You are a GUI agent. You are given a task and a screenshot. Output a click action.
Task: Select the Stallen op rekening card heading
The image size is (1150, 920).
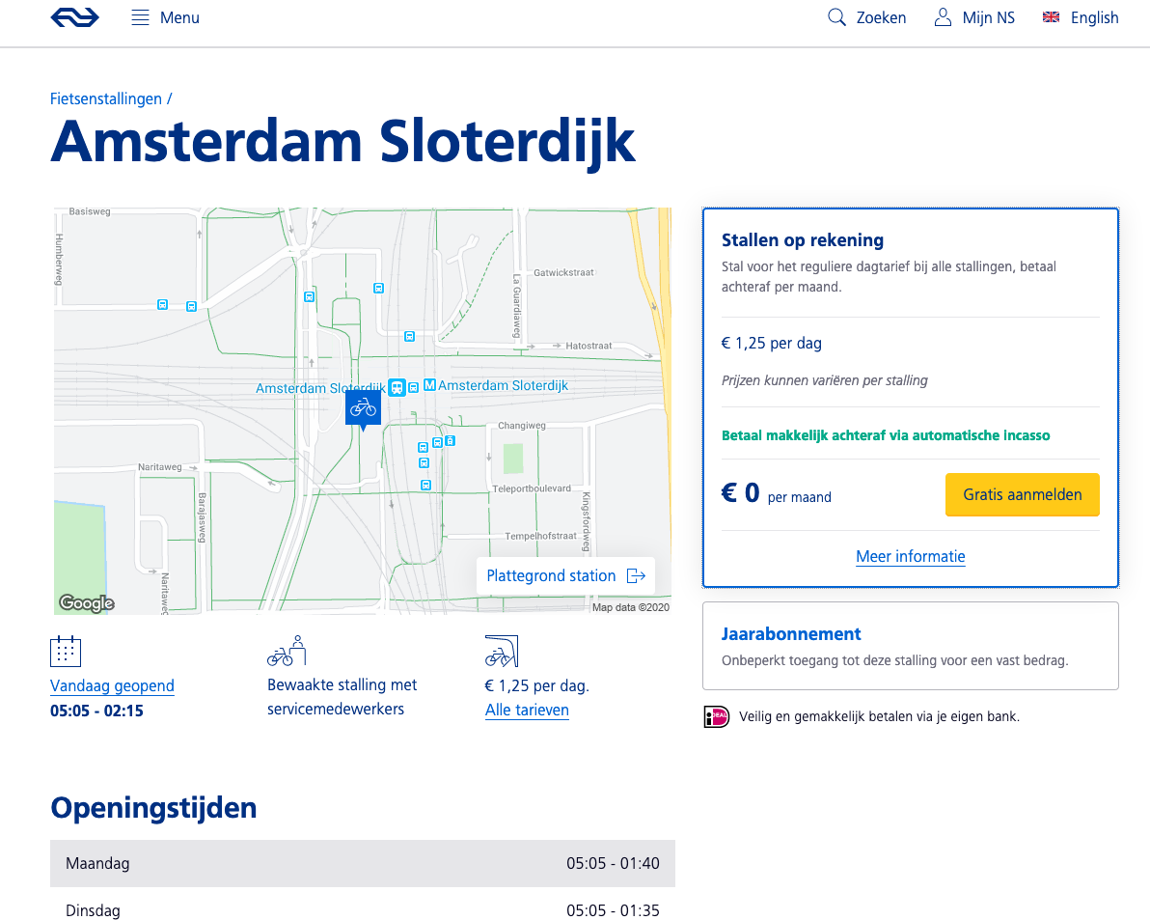[803, 240]
